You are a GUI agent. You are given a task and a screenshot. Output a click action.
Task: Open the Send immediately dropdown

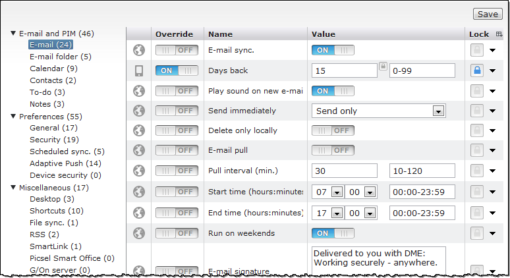point(438,111)
